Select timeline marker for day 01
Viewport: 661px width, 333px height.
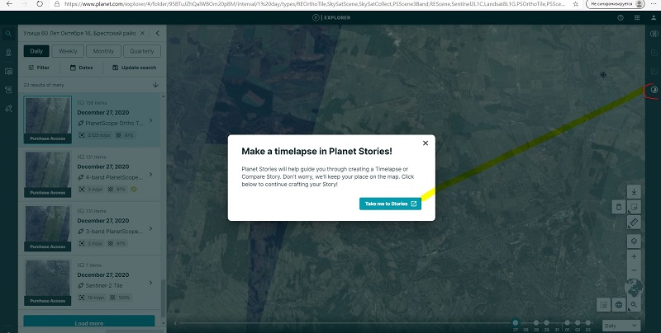pyautogui.click(x=568, y=323)
